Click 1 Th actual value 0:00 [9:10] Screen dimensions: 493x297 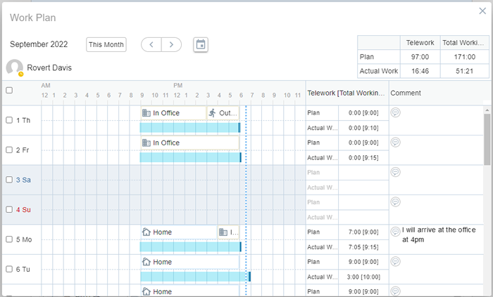(363, 128)
